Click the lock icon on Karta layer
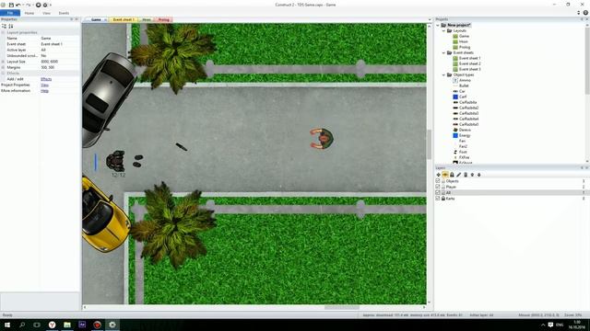The width and height of the screenshot is (590, 331). click(x=443, y=199)
